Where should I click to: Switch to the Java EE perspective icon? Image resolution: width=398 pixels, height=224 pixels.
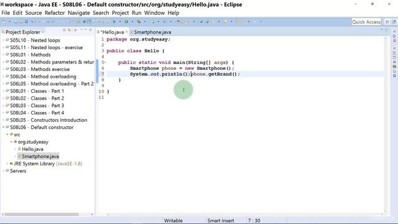[394, 22]
